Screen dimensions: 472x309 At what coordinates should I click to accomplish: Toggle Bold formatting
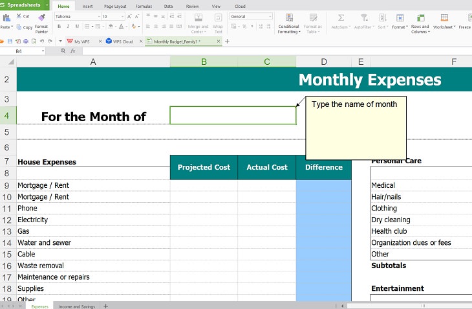click(x=59, y=27)
